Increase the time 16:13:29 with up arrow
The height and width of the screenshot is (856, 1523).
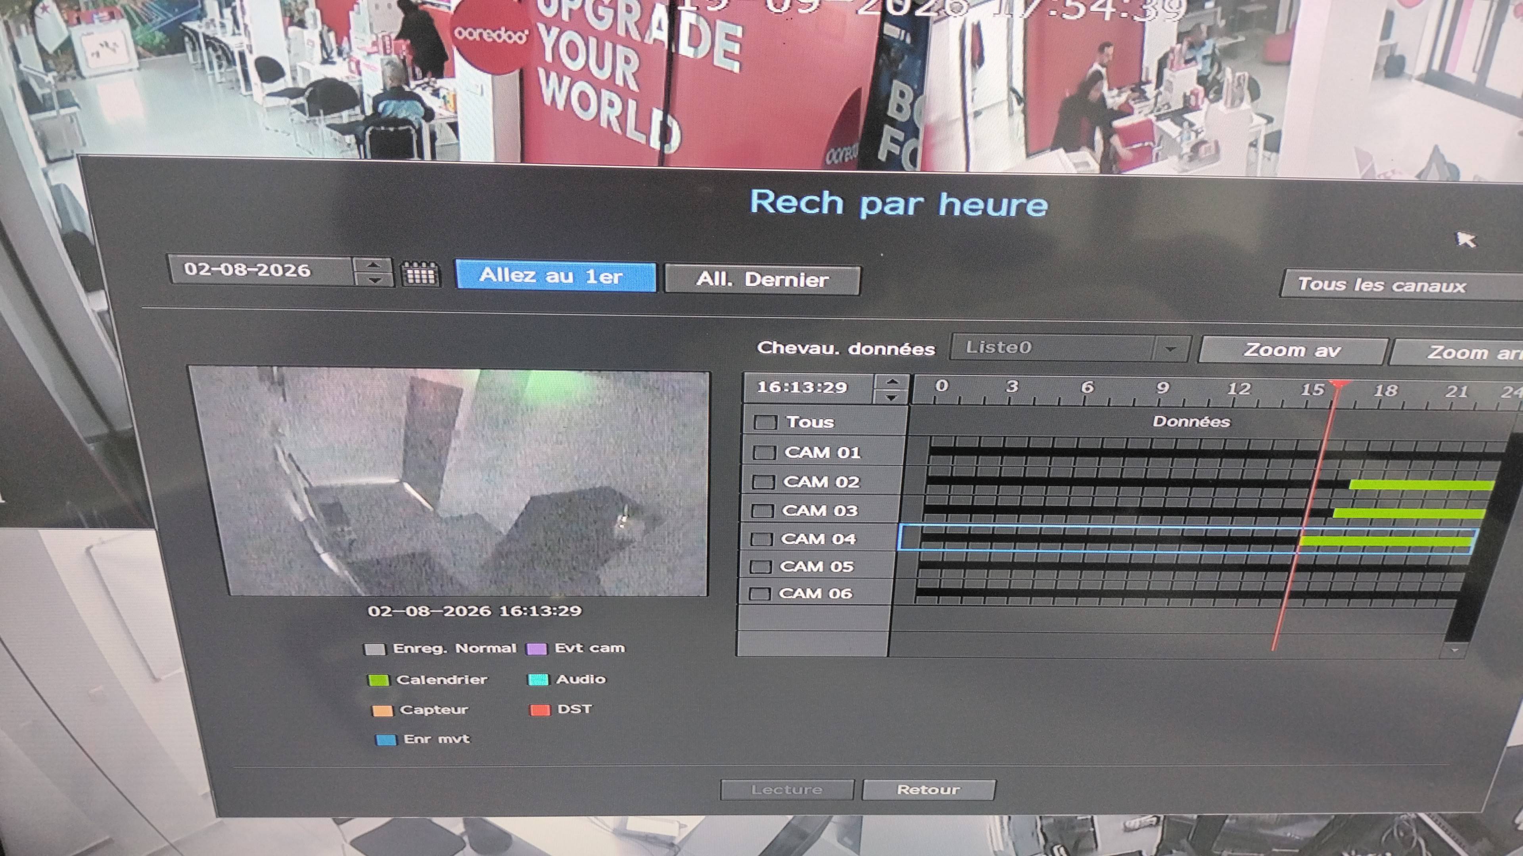(x=892, y=382)
